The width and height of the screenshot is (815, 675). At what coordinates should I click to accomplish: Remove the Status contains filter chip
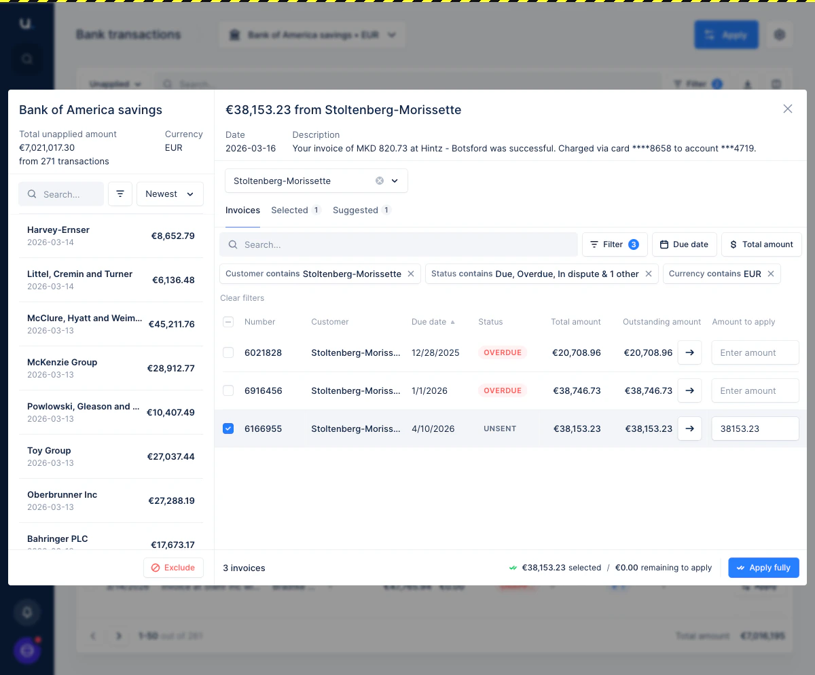(648, 274)
